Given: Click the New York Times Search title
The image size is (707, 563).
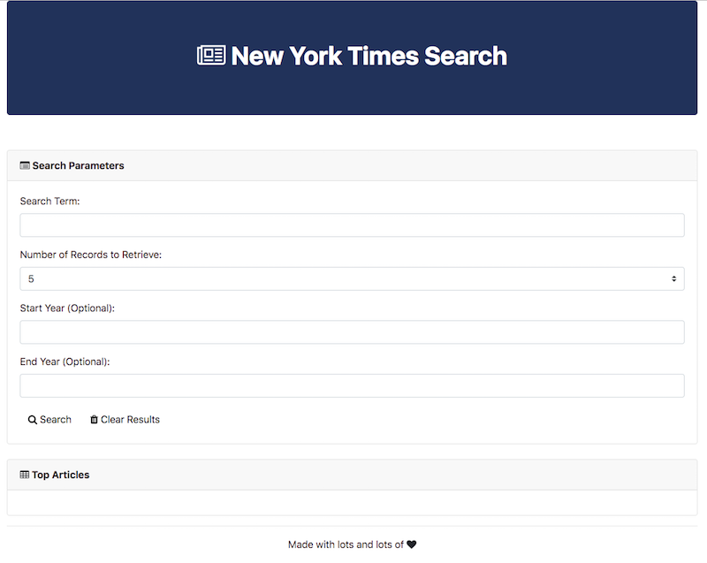Looking at the screenshot, I should coord(369,56).
